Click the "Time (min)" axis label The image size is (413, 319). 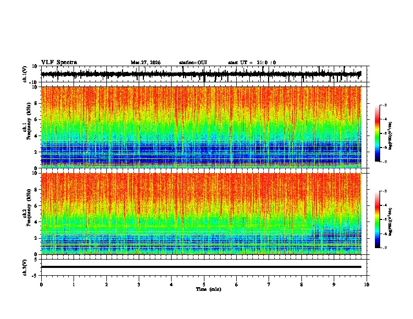click(209, 289)
